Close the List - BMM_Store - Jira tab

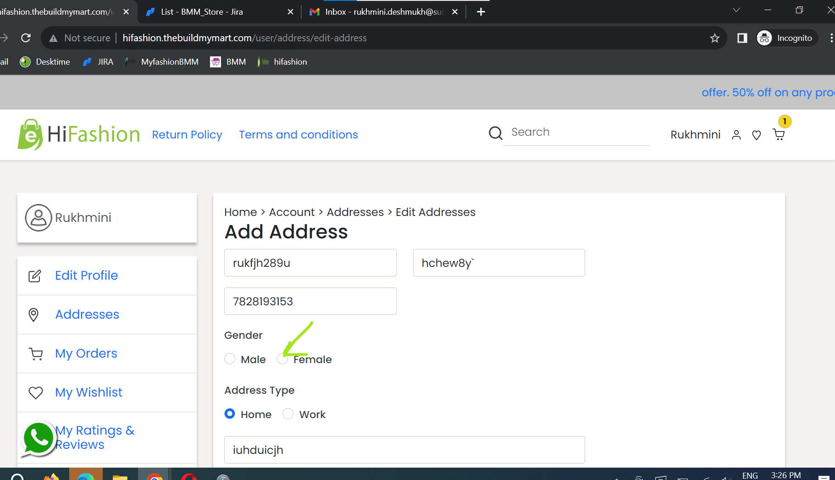tap(290, 12)
